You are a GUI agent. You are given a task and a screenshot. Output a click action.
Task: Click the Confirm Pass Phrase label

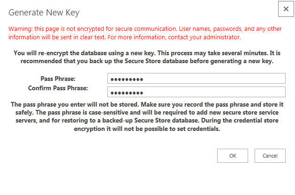tap(58, 88)
